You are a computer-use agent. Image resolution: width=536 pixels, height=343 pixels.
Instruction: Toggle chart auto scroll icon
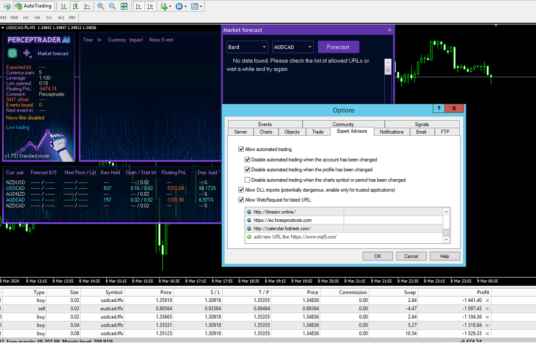(138, 6)
